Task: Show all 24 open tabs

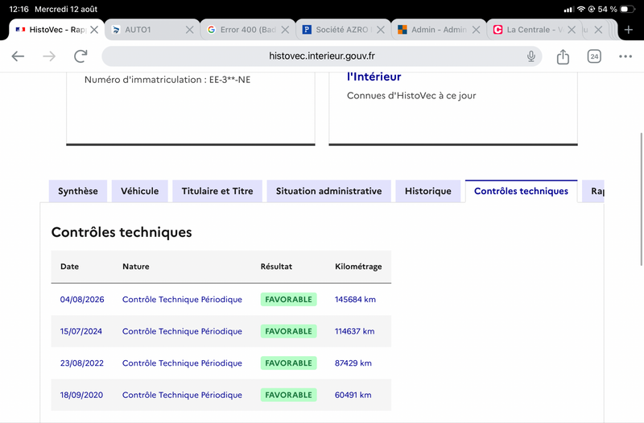Action: (x=594, y=56)
